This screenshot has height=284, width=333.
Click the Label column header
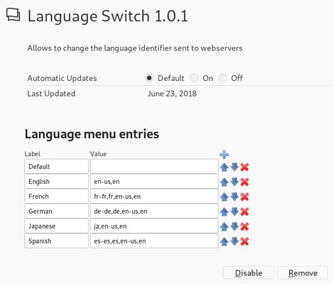(x=33, y=154)
